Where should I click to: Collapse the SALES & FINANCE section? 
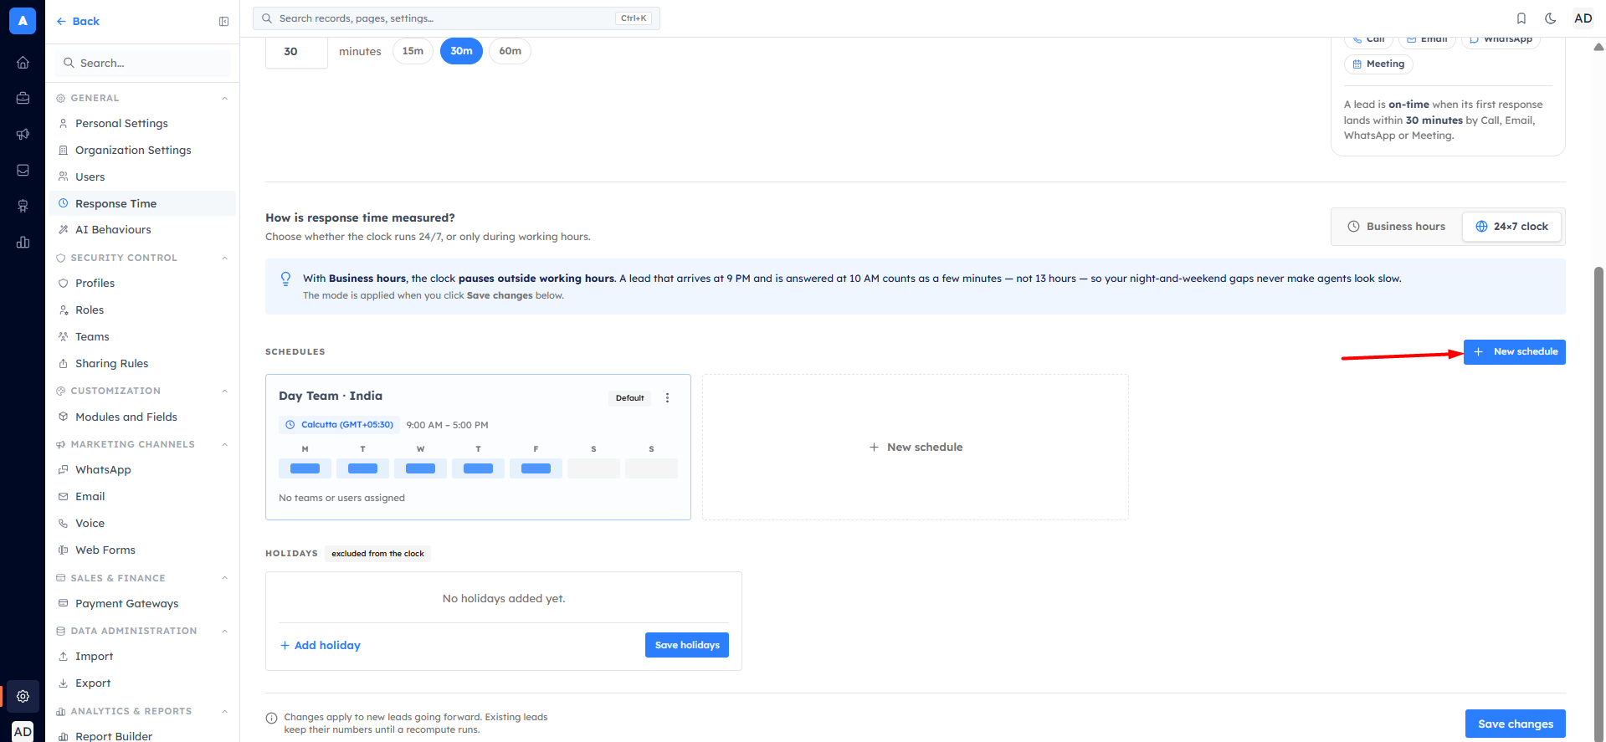pos(224,578)
